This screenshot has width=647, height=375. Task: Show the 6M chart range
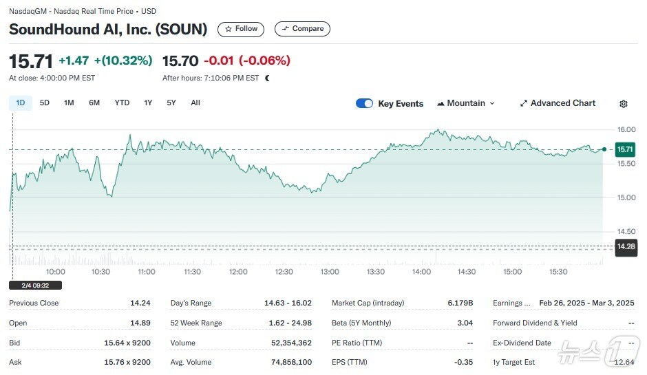[94, 103]
